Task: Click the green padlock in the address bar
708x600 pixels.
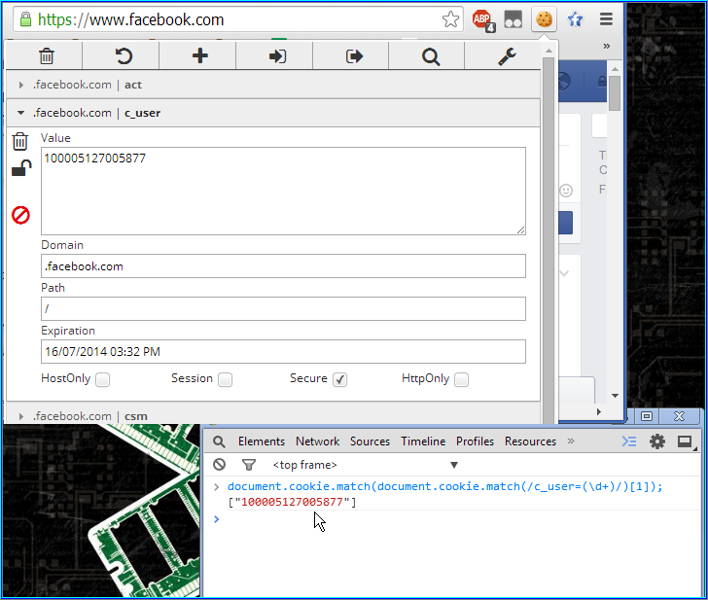Action: click(25, 19)
